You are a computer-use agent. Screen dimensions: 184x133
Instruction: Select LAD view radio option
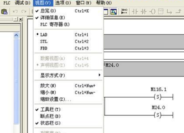tap(68, 35)
